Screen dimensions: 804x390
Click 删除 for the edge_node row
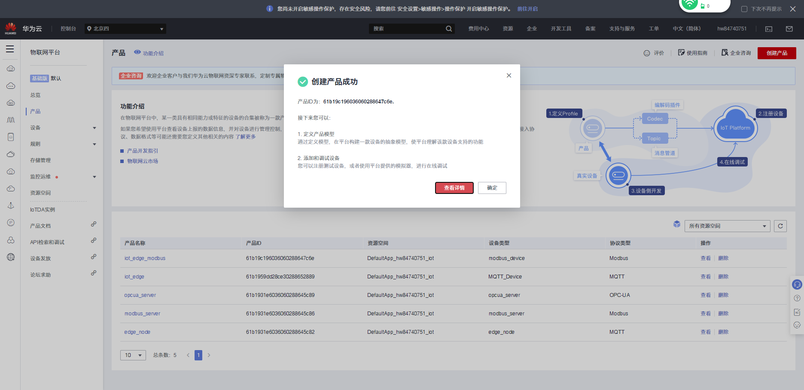click(x=723, y=332)
